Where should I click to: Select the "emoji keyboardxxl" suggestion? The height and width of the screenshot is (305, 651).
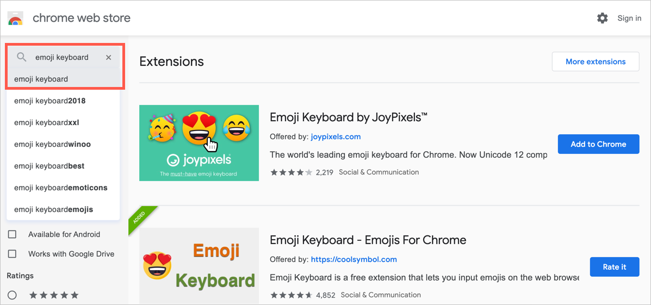click(47, 122)
